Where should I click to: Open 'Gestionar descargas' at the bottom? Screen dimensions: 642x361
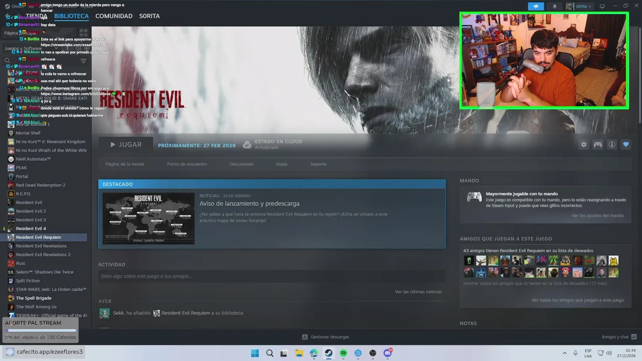[x=326, y=337]
